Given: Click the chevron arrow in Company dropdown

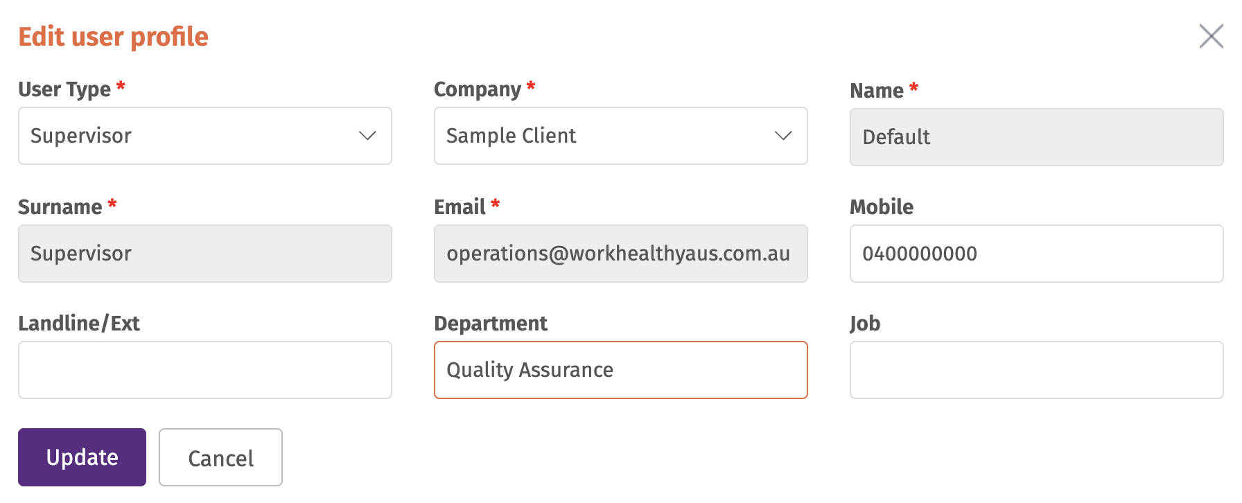Looking at the screenshot, I should point(783,136).
